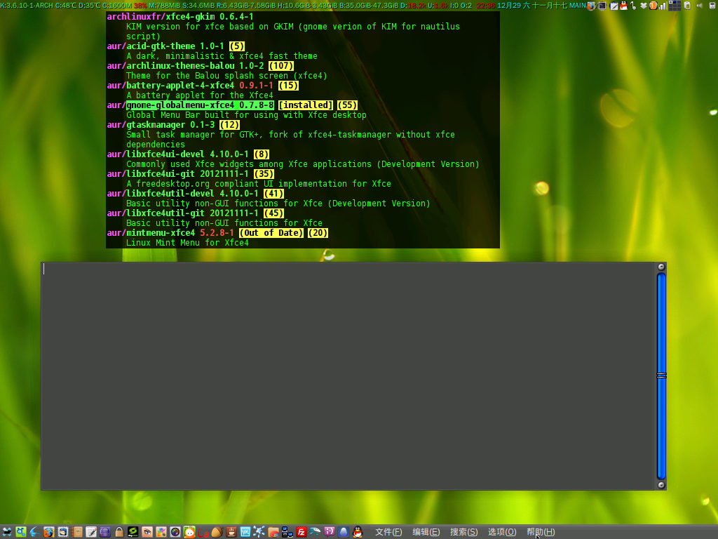
Task: Click the (Out of Date) flag in terminal
Action: 271,233
